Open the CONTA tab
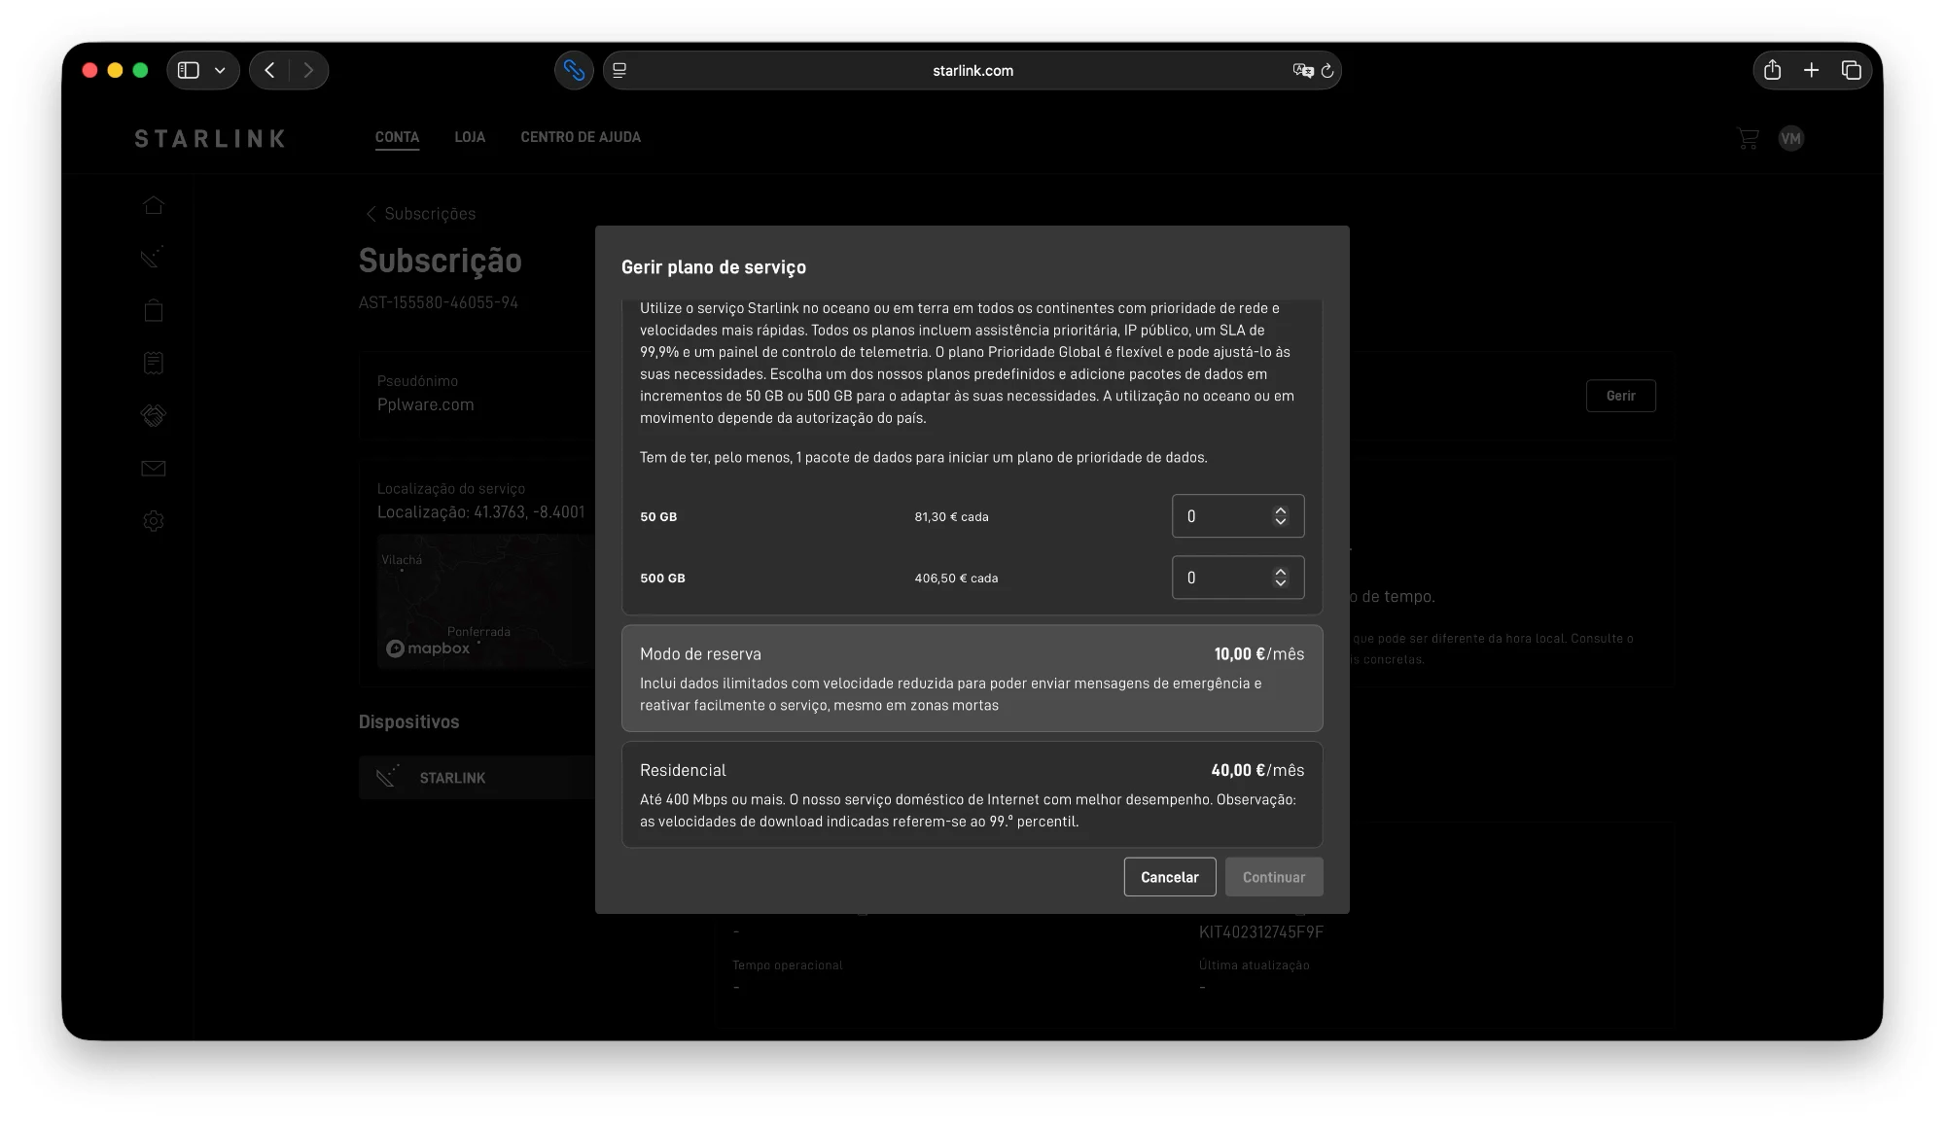The width and height of the screenshot is (1945, 1122). [x=397, y=137]
